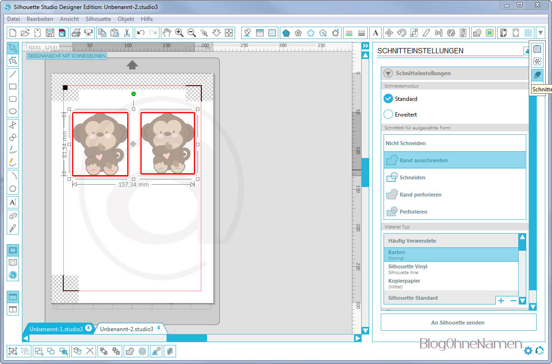Click the horizontal scrollbar thumb below canvas

(x=187, y=338)
